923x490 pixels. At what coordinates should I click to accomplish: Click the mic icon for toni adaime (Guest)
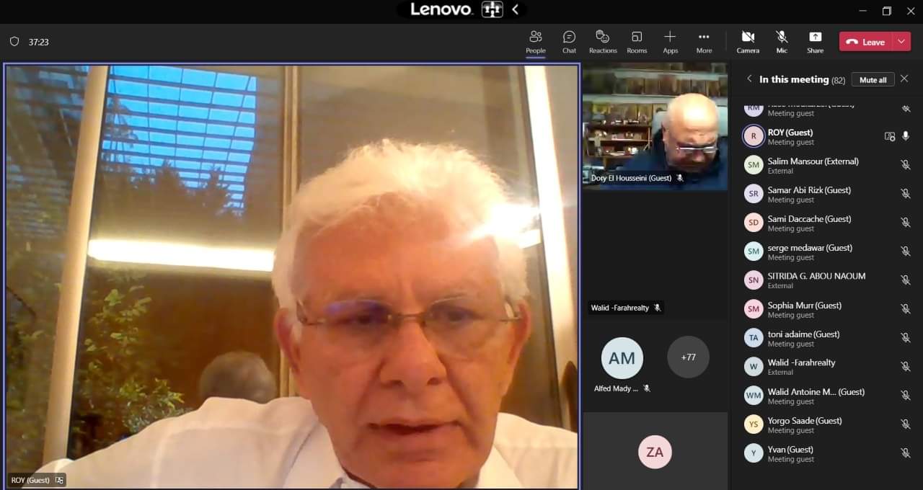[x=906, y=338]
